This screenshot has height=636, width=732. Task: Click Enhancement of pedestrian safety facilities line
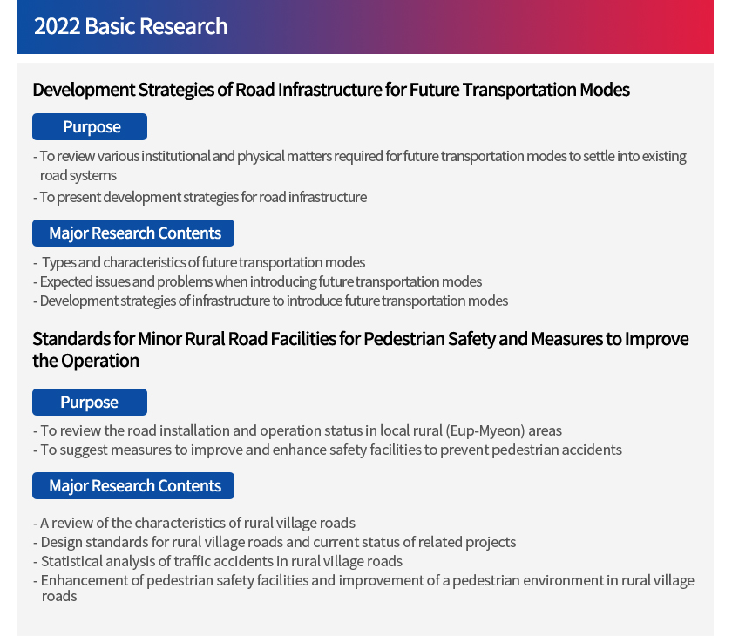tap(363, 587)
